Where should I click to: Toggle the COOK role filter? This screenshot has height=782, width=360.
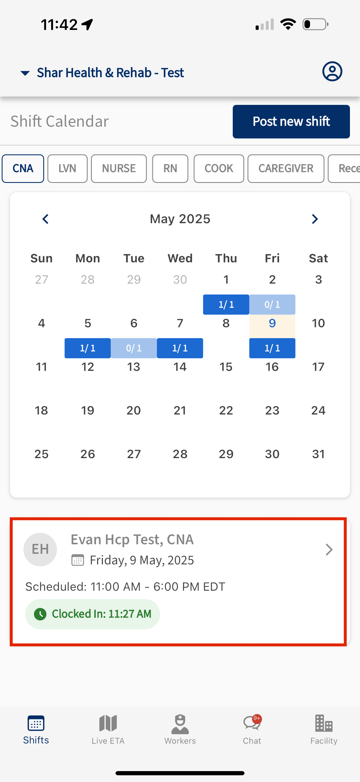(219, 168)
